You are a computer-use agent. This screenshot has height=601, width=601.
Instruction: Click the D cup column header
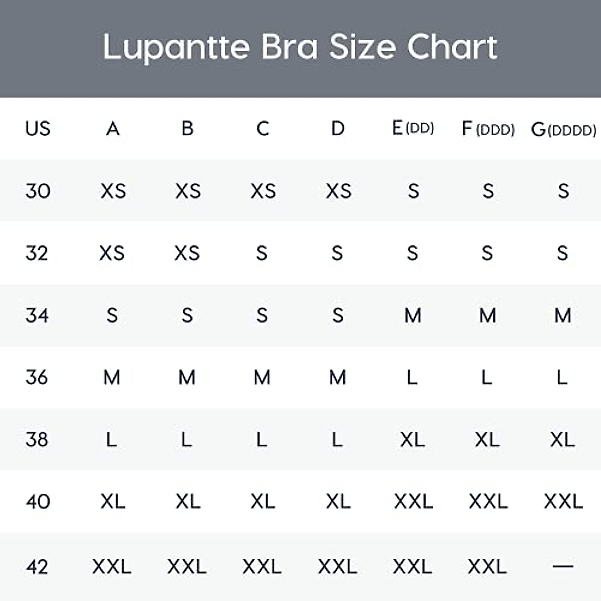tap(338, 129)
